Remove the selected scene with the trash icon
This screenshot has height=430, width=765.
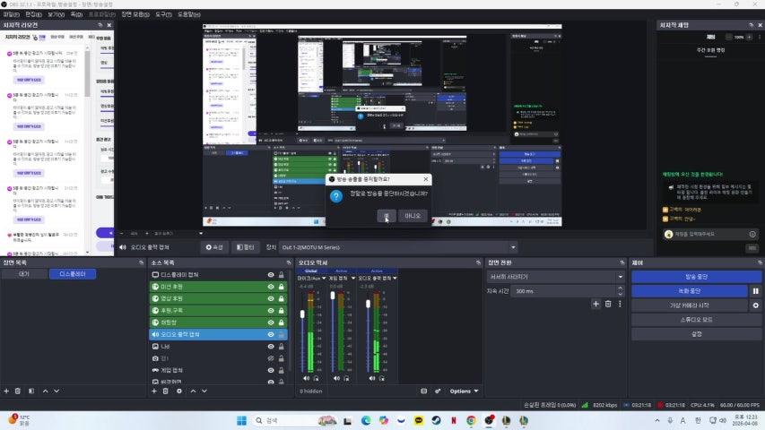(18, 391)
